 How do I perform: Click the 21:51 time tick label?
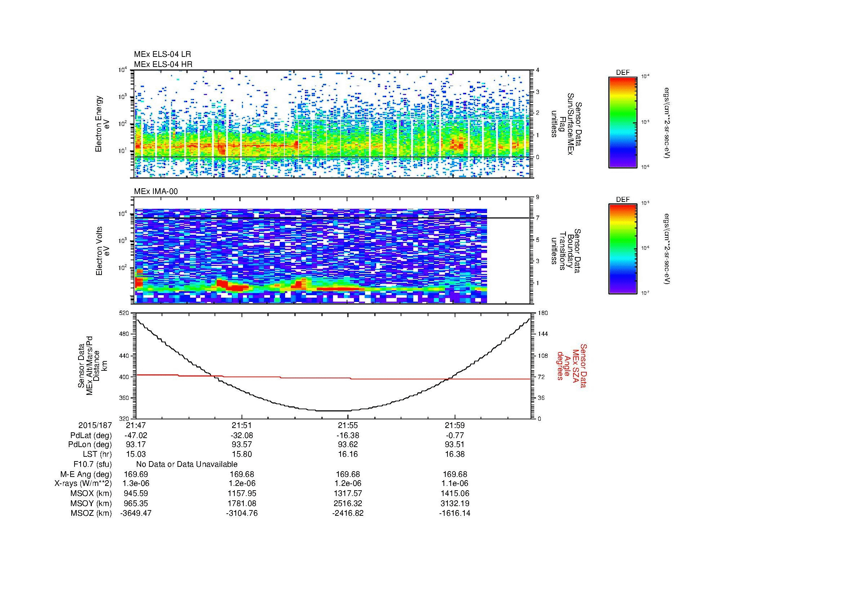point(242,425)
